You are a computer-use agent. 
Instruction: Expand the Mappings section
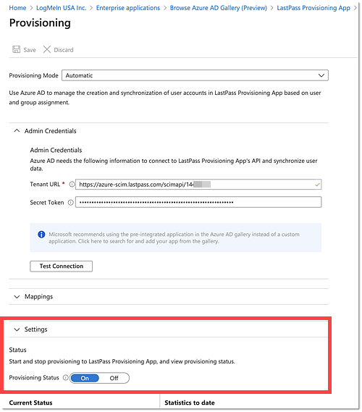click(x=17, y=297)
